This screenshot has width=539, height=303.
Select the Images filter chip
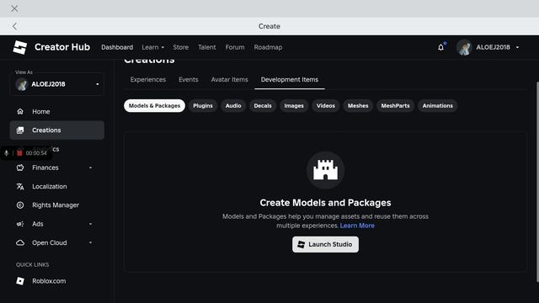pos(294,106)
